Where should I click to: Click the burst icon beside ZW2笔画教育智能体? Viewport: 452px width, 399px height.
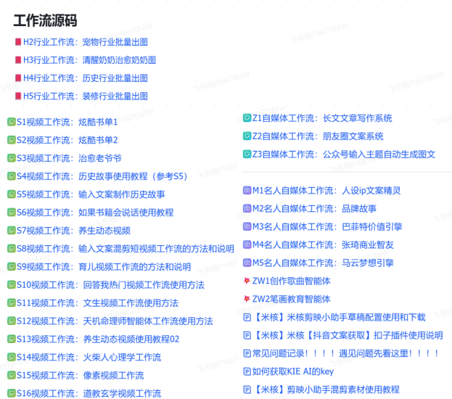247,299
